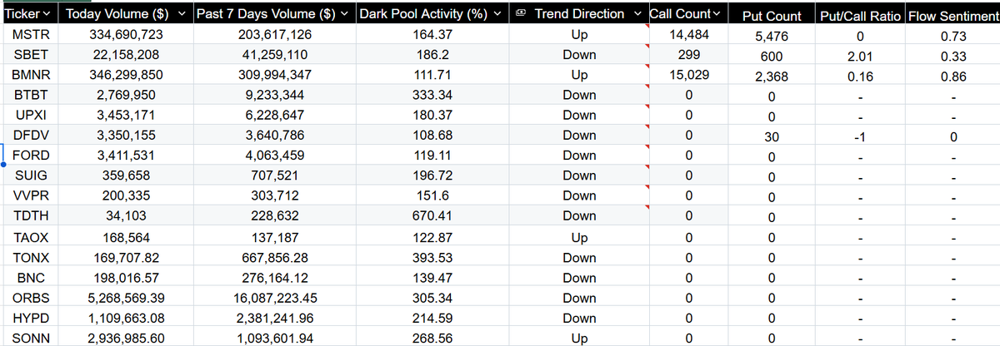Image resolution: width=1000 pixels, height=346 pixels.
Task: Select the Down trend cell in SBET row
Action: 579,55
